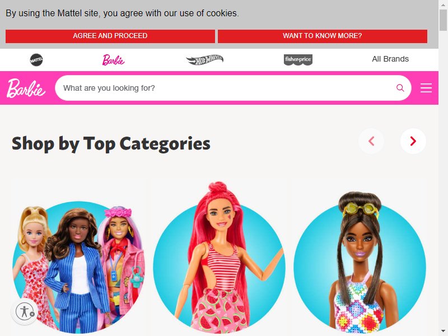448x336 pixels.
Task: Go to previous categories with left arrow
Action: coord(371,141)
